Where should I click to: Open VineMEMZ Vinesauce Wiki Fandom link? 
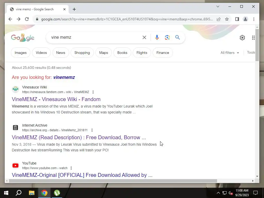56,99
